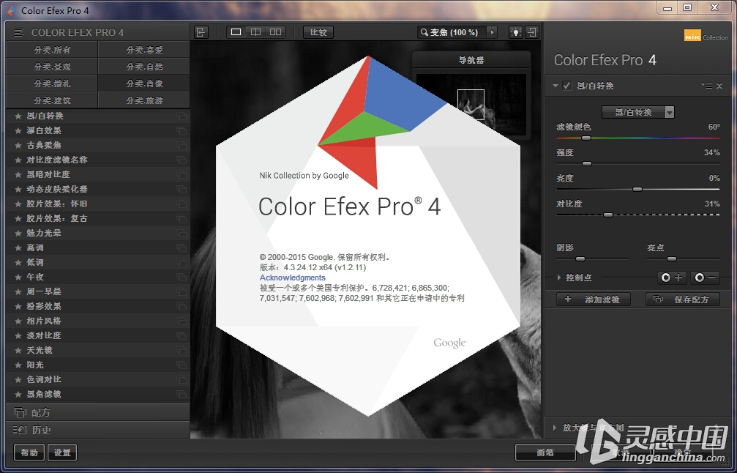
Task: Expand the 控制点 section
Action: pos(559,278)
